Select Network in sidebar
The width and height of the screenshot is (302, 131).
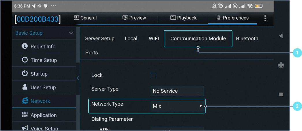pos(40,101)
